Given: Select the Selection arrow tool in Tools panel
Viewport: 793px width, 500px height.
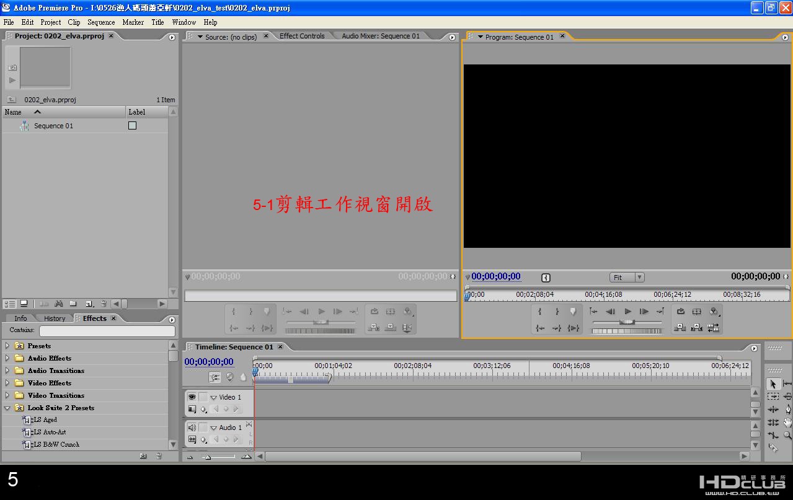Looking at the screenshot, I should pos(773,384).
